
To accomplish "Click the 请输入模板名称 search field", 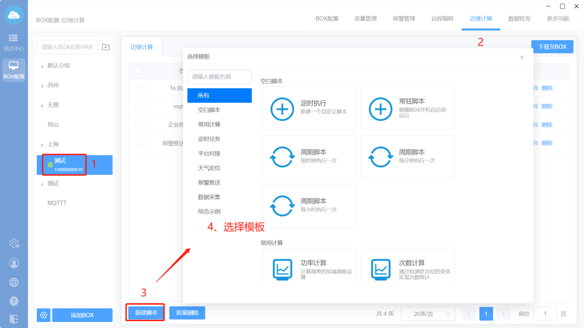I will click(x=219, y=77).
